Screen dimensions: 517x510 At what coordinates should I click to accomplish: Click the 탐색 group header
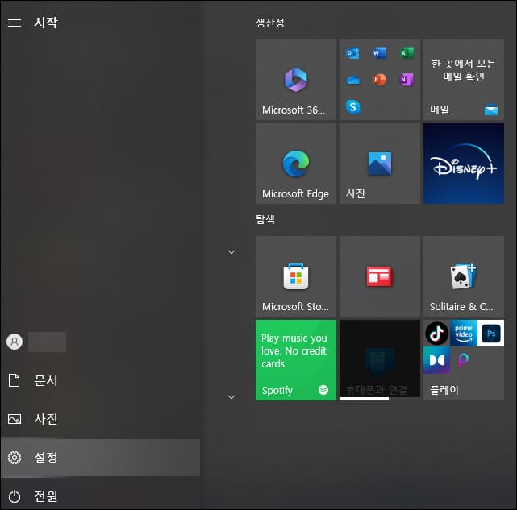(265, 219)
